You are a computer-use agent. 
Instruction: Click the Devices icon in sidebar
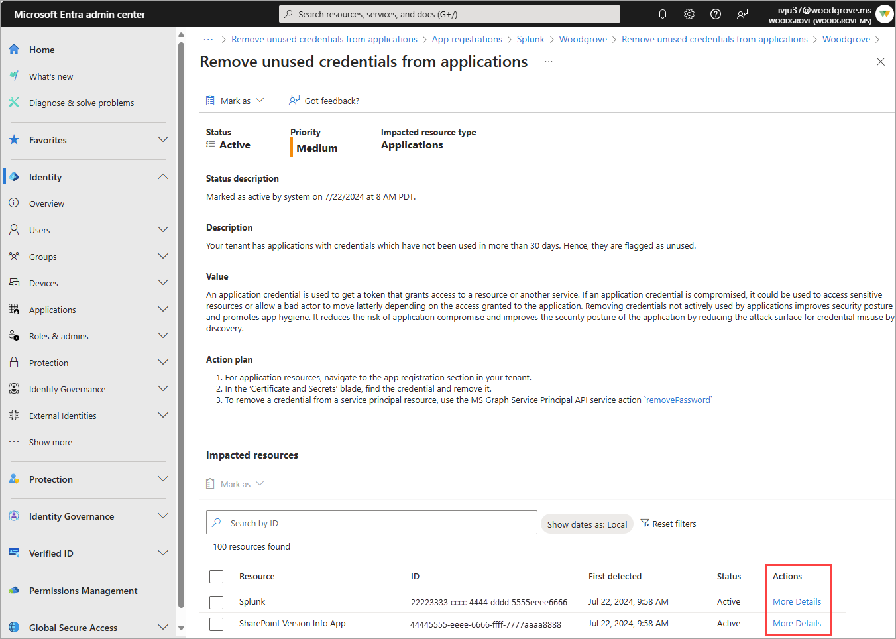click(x=14, y=283)
